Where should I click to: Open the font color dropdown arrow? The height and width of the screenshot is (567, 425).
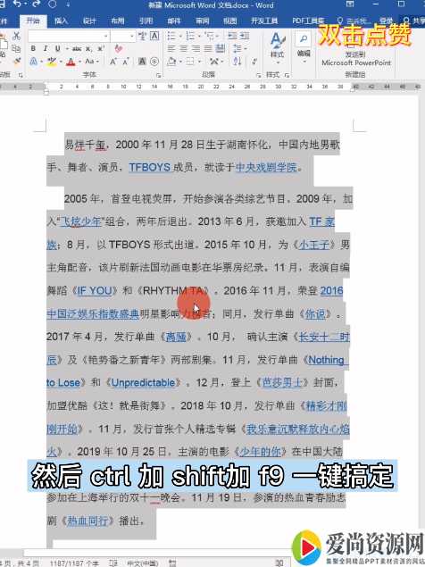pyautogui.click(x=79, y=62)
